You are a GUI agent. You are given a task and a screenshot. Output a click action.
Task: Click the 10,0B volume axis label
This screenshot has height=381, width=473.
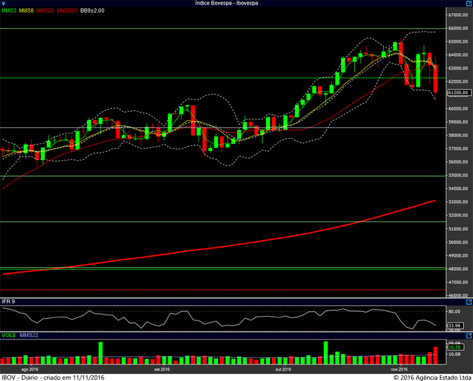pos(455,354)
